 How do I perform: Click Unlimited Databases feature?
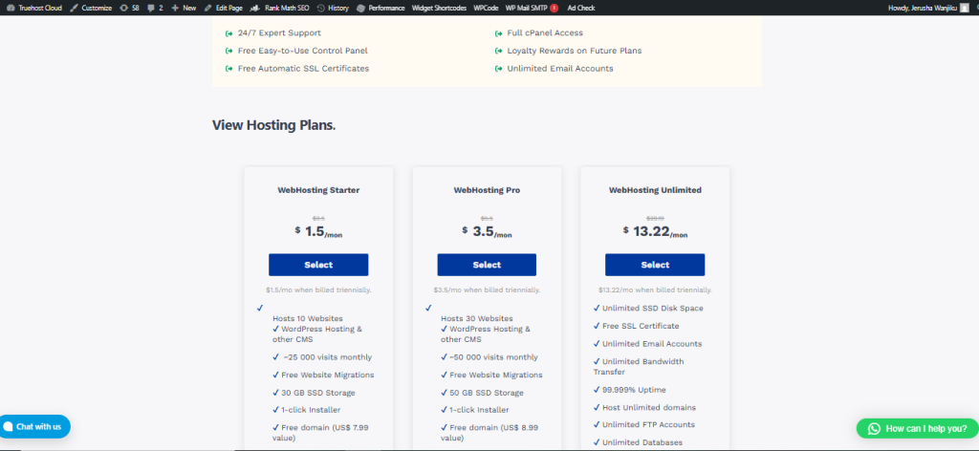642,443
